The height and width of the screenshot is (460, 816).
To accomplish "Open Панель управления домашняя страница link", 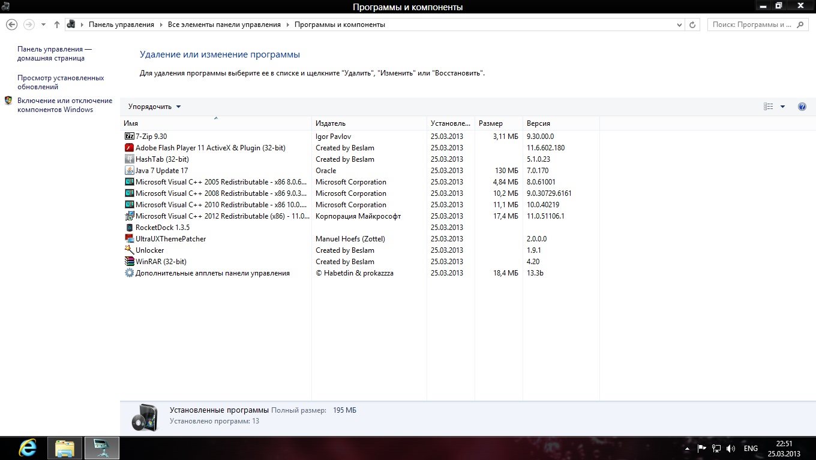I will coord(55,54).
